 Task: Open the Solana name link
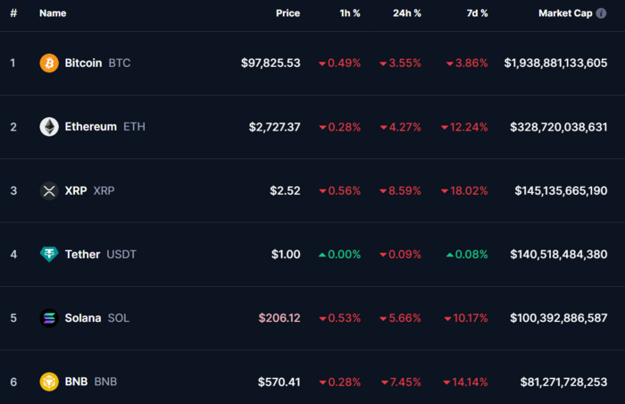pyautogui.click(x=82, y=318)
